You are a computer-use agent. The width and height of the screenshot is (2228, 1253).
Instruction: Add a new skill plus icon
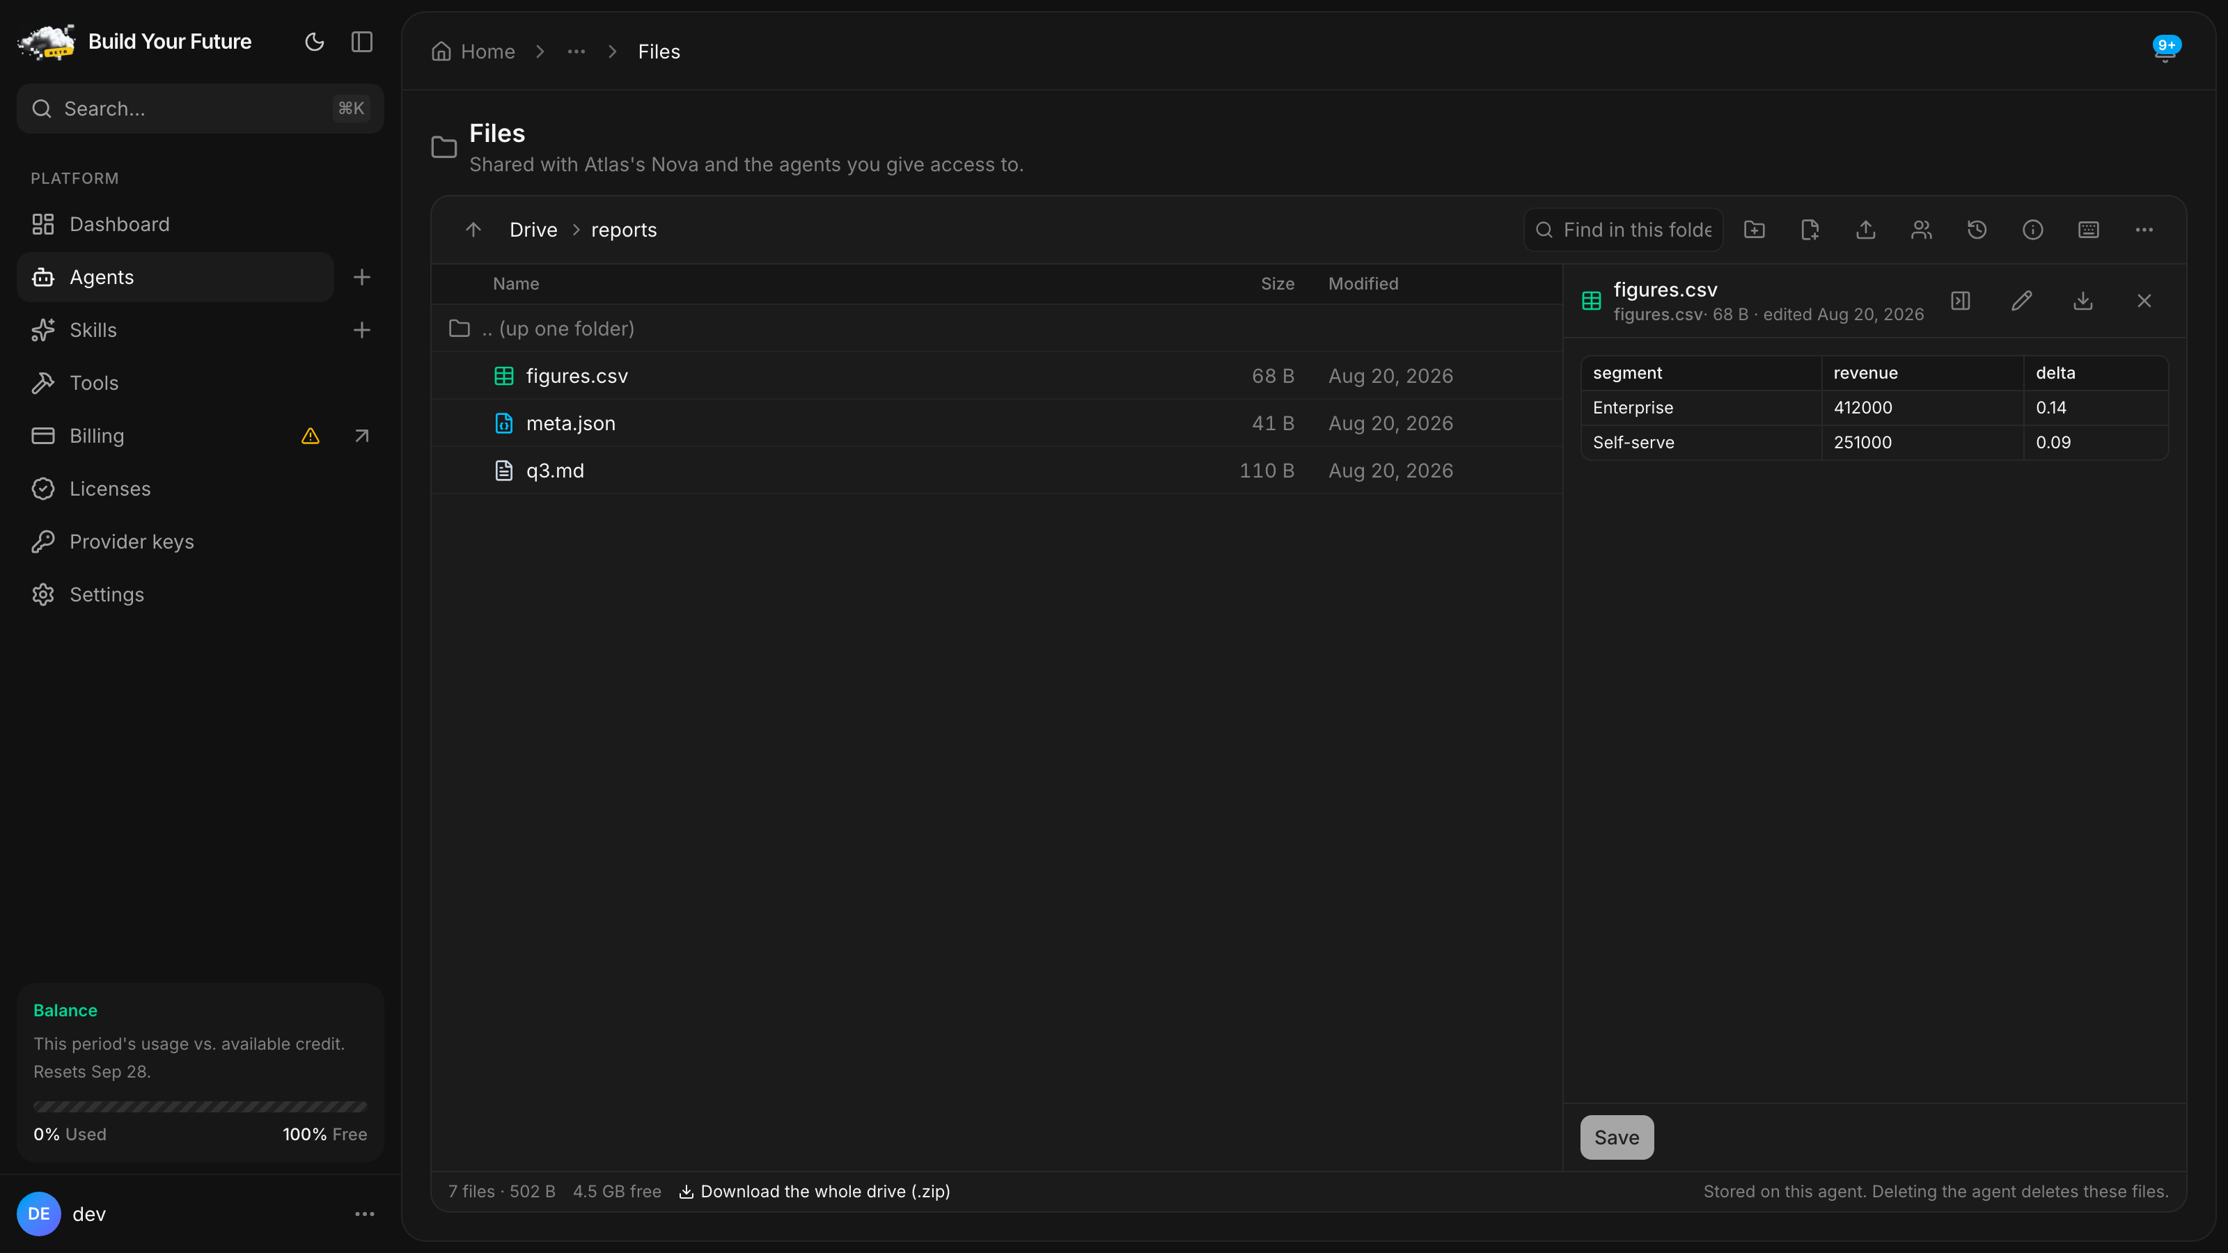[361, 329]
